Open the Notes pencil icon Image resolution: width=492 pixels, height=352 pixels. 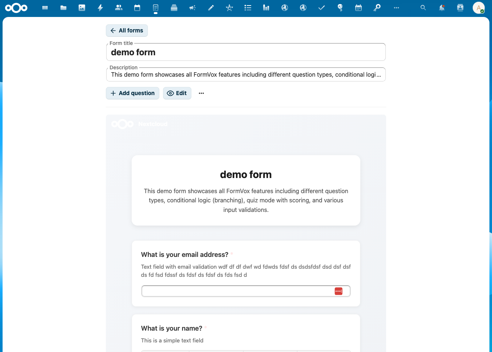tap(211, 7)
